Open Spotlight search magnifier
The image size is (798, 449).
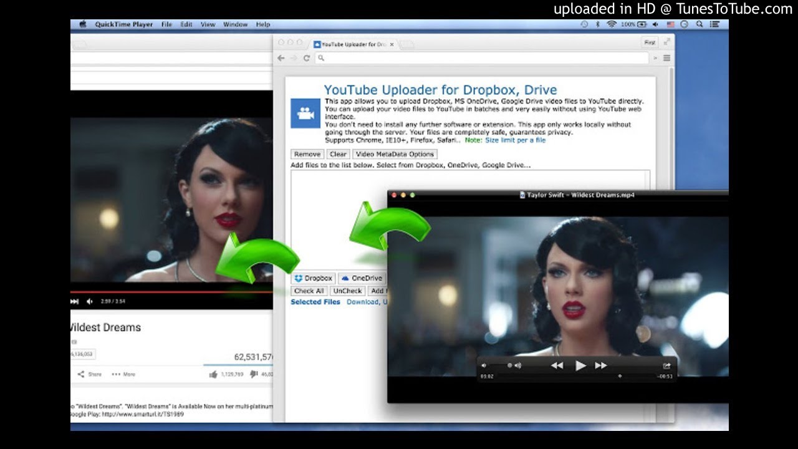[x=699, y=24]
